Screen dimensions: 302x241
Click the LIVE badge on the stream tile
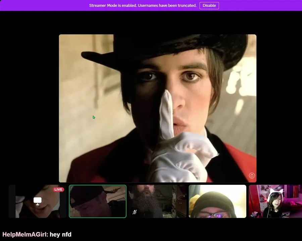pyautogui.click(x=58, y=189)
